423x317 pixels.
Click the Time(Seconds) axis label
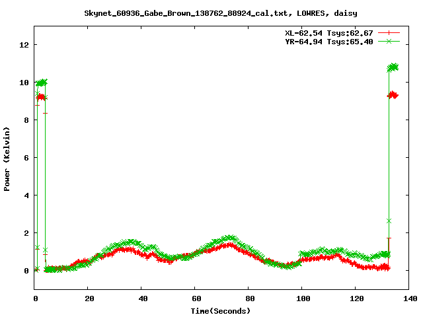(221, 311)
